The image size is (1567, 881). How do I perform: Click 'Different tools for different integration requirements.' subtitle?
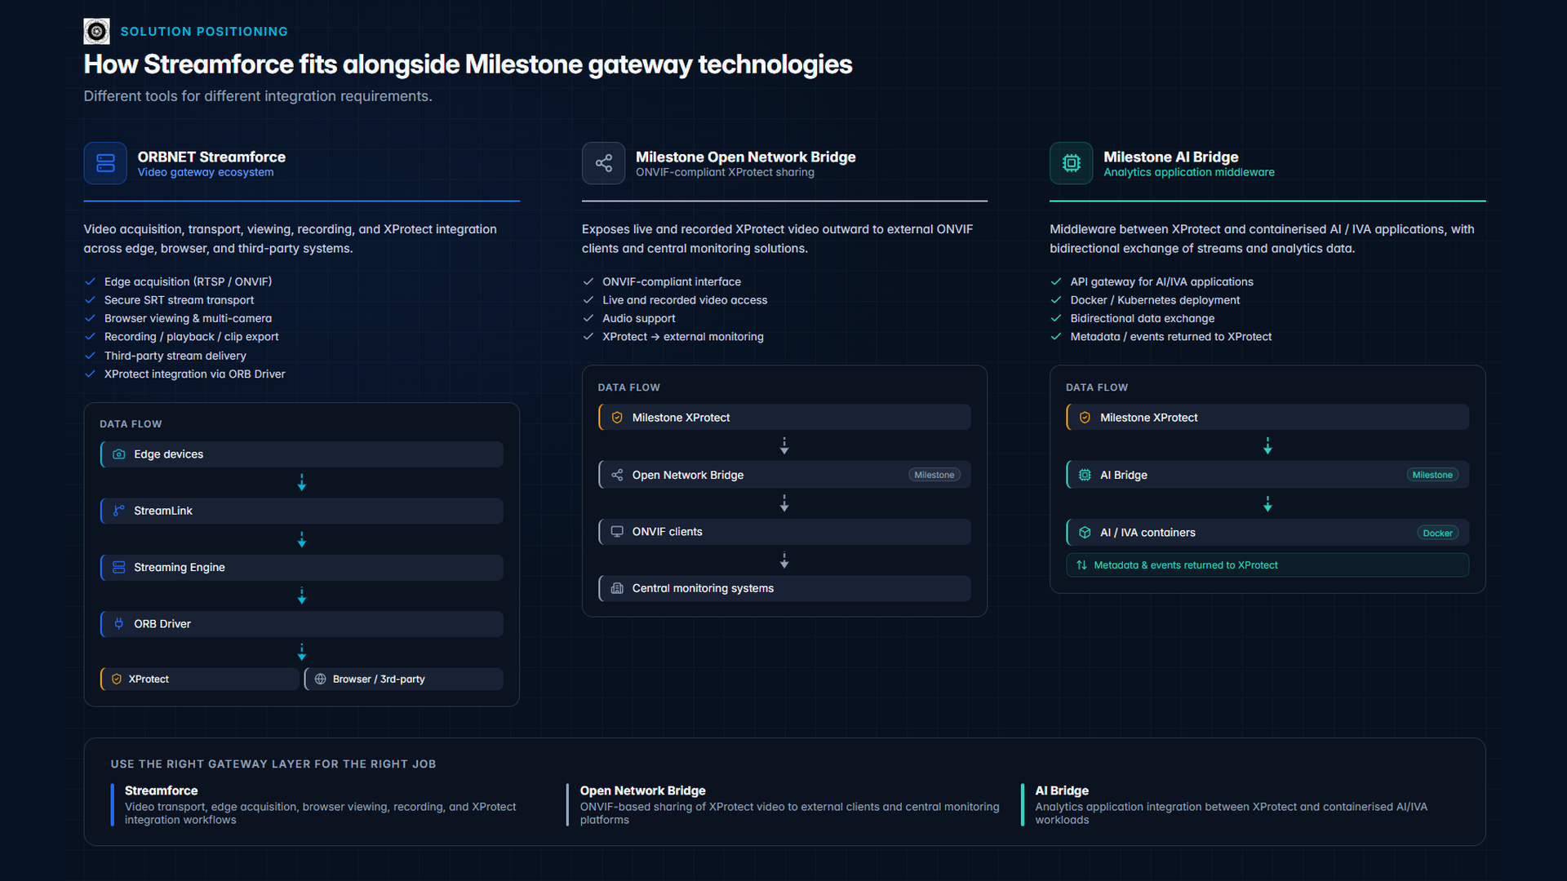click(x=258, y=96)
